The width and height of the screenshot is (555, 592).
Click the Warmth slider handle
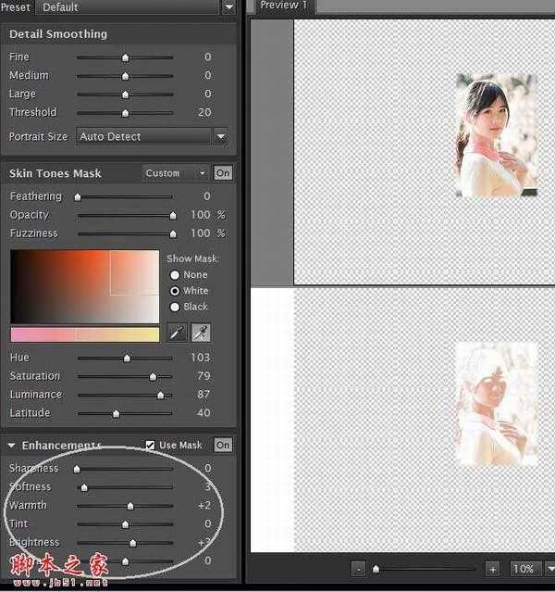(130, 506)
